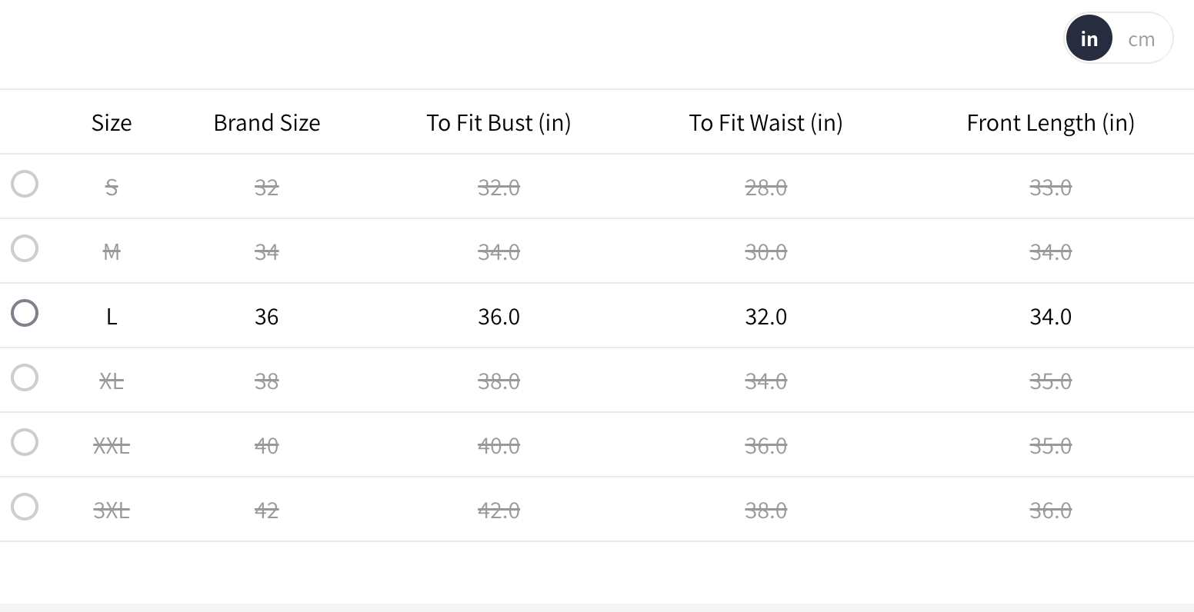The height and width of the screenshot is (612, 1194).
Task: Click the To Fit Bust column header
Action: pyautogui.click(x=499, y=123)
